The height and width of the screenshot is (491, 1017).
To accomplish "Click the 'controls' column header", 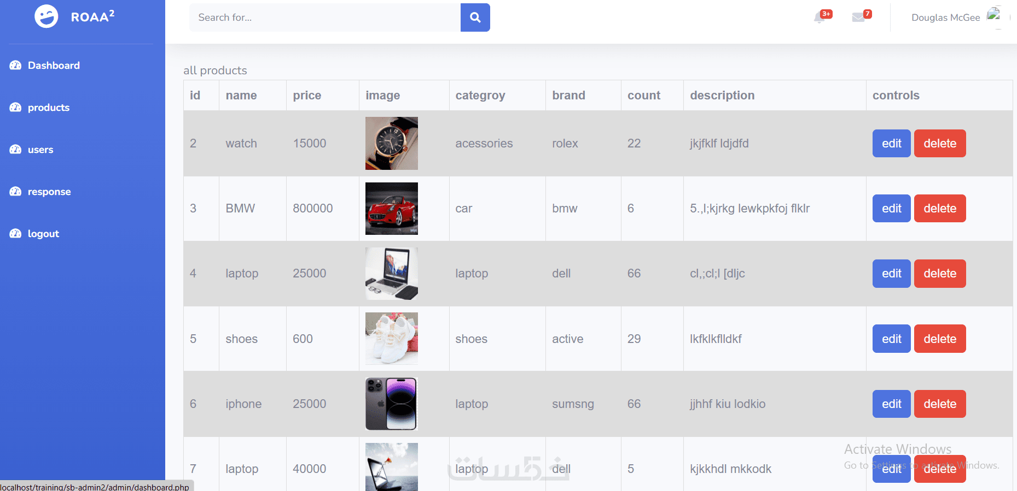I will tap(896, 96).
